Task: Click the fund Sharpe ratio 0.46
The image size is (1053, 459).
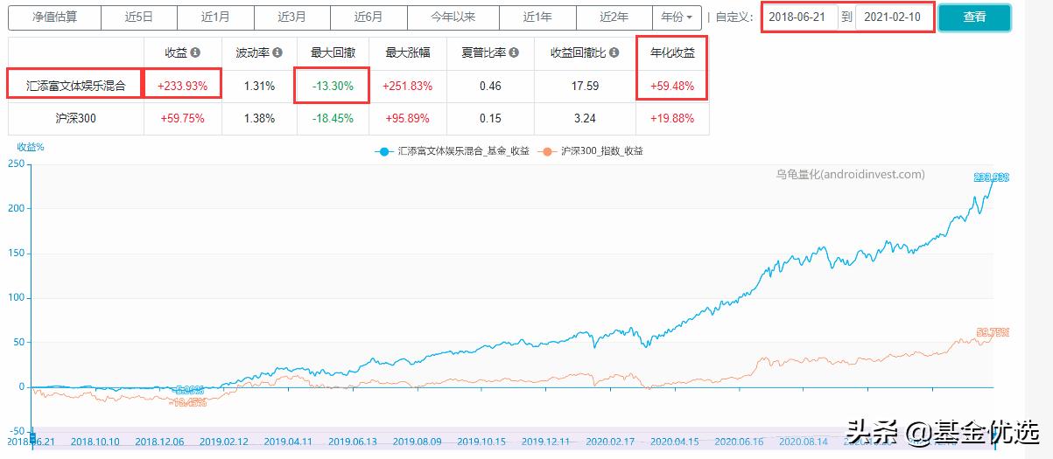Action: 490,86
